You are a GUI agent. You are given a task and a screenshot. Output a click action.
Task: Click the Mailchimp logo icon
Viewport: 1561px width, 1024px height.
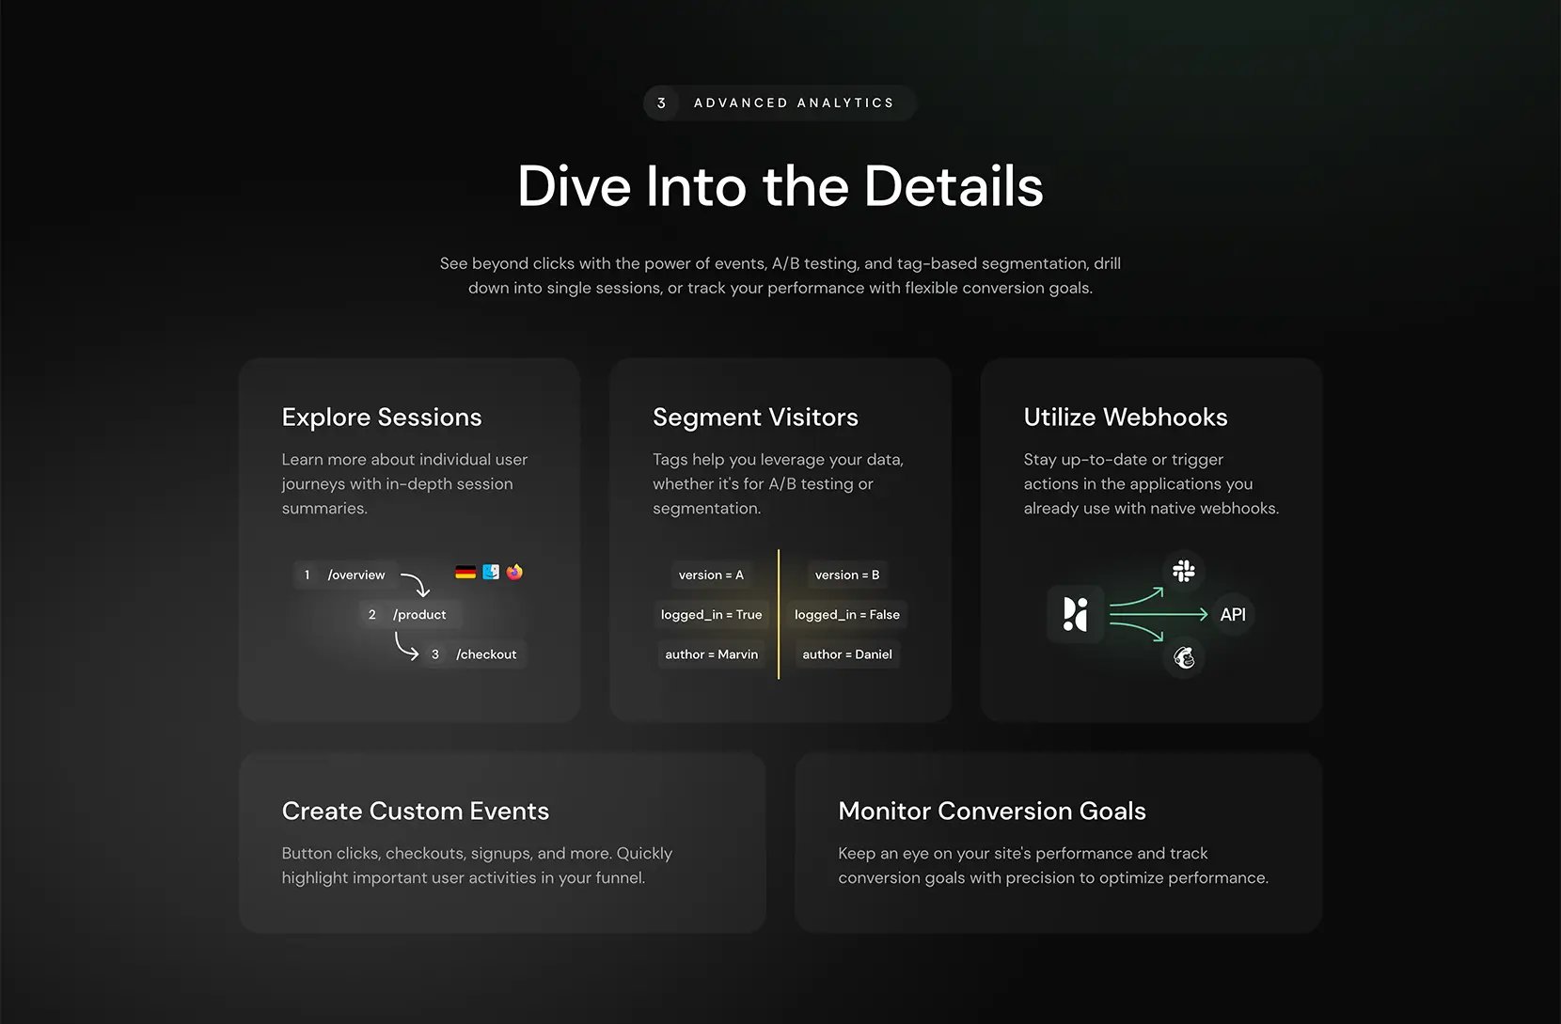(x=1184, y=657)
